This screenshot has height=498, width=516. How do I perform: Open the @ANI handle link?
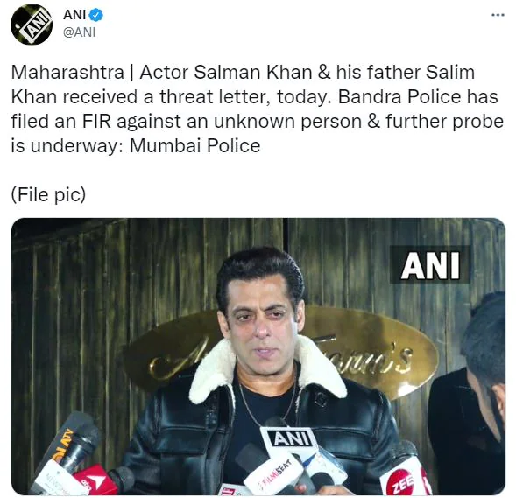point(80,32)
